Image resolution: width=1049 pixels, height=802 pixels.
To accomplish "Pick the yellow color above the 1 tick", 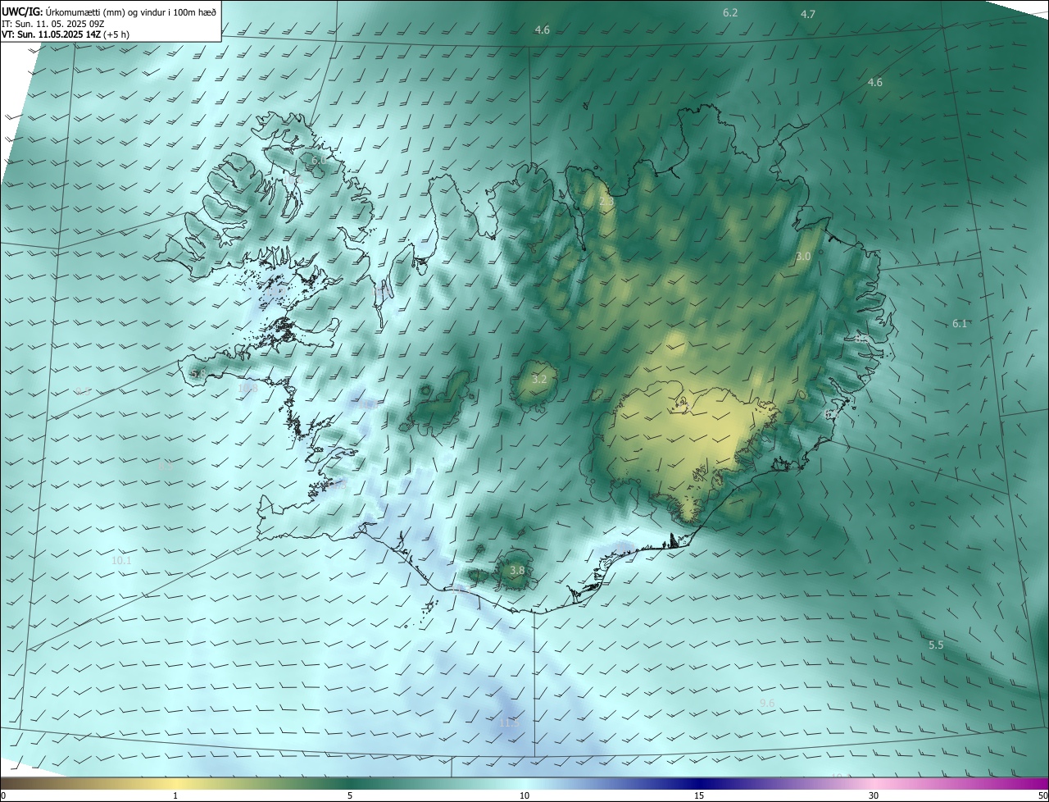I will point(175,783).
